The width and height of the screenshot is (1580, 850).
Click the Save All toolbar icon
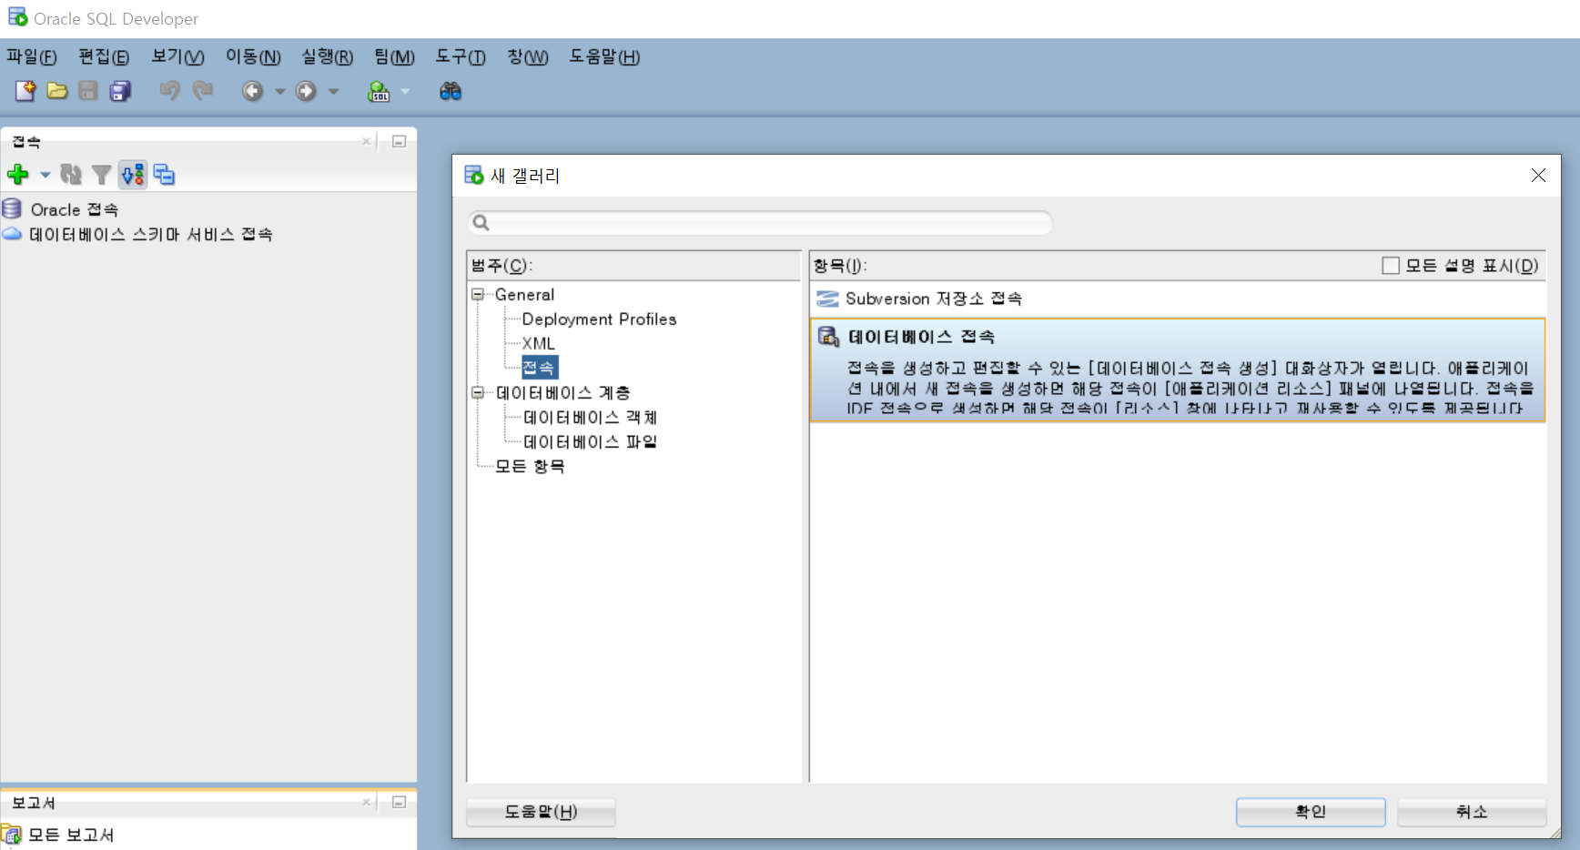(x=120, y=91)
